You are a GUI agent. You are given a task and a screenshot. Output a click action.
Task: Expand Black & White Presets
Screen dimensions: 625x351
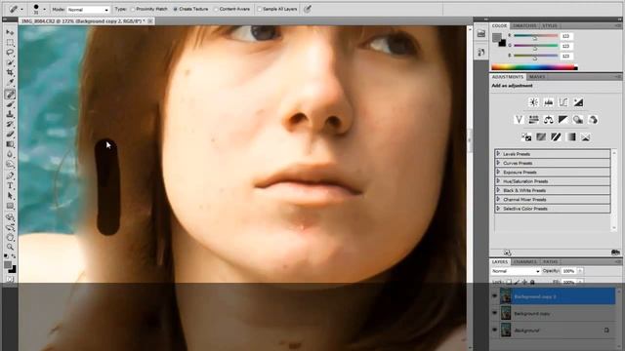(x=498, y=190)
